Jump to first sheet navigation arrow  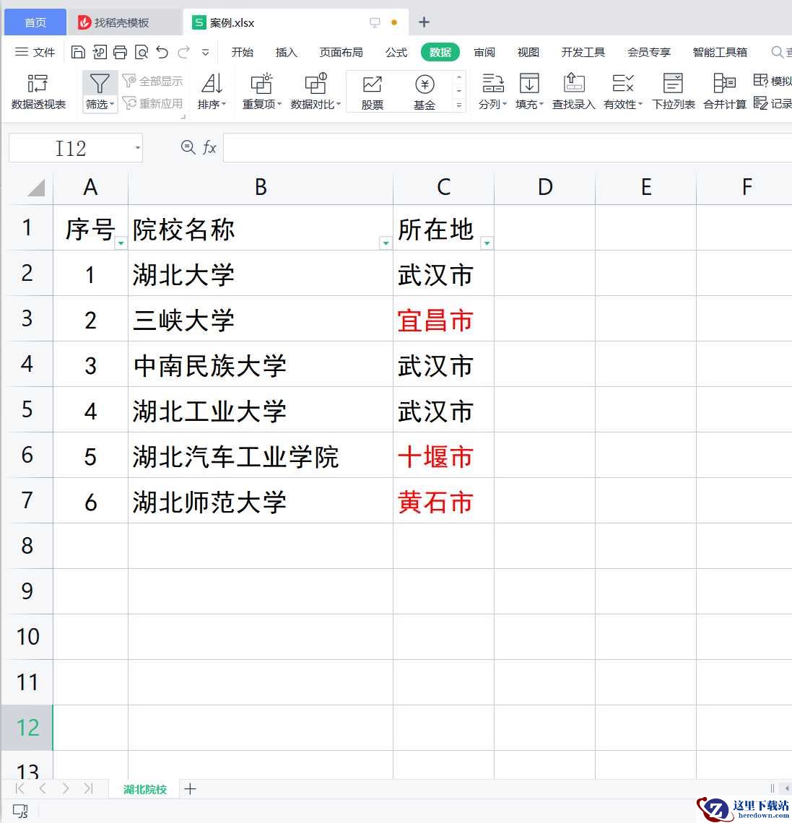(x=20, y=788)
